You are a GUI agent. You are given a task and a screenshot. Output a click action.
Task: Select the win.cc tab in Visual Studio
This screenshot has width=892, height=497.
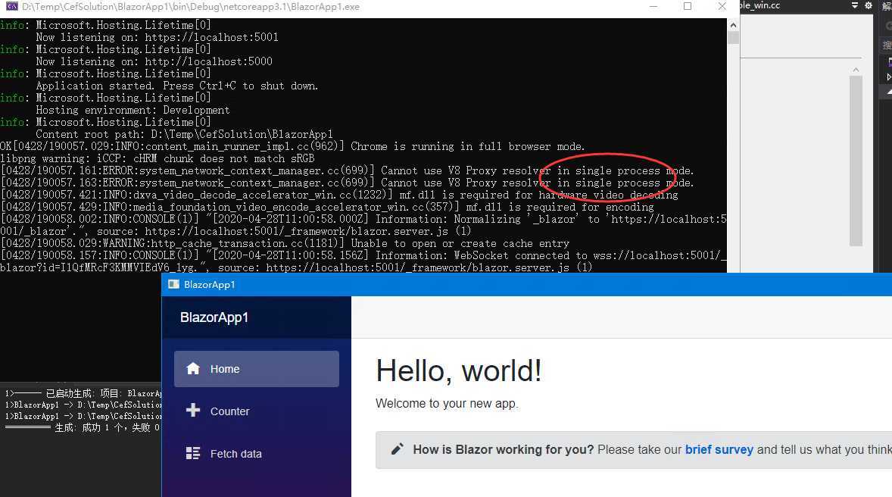pyautogui.click(x=760, y=5)
